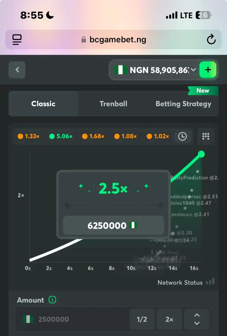The image size is (227, 336).
Task: Open the browser reader menu icon
Action: point(17,40)
